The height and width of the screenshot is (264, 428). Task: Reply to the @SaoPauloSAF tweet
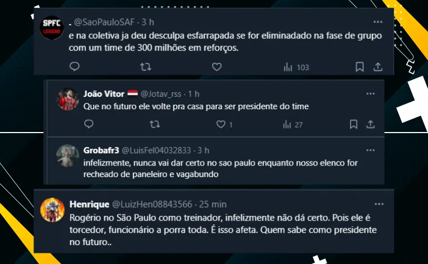pos(75,67)
